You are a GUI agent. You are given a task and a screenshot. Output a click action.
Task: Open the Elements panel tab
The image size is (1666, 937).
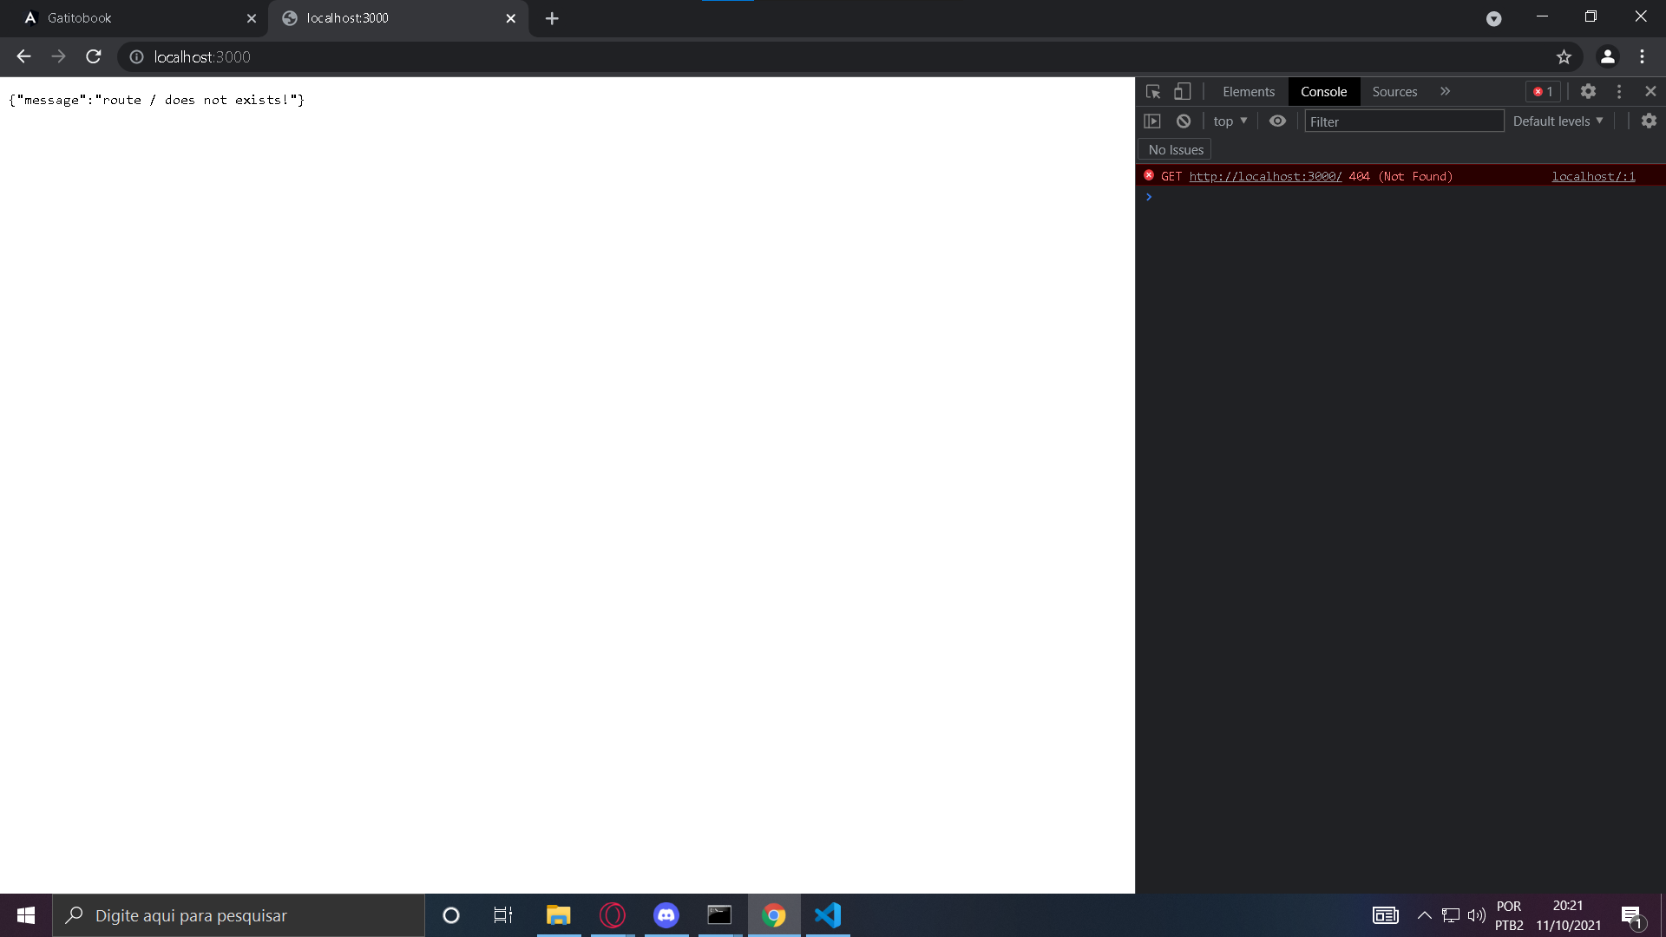(x=1249, y=91)
